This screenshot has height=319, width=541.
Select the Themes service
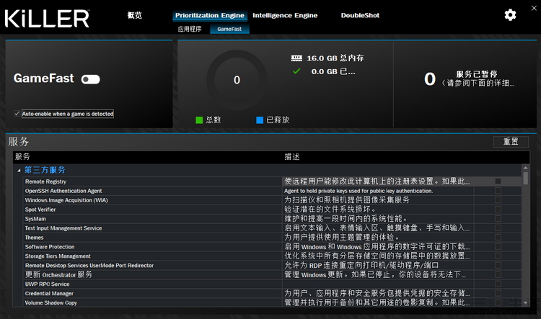[x=272, y=237]
